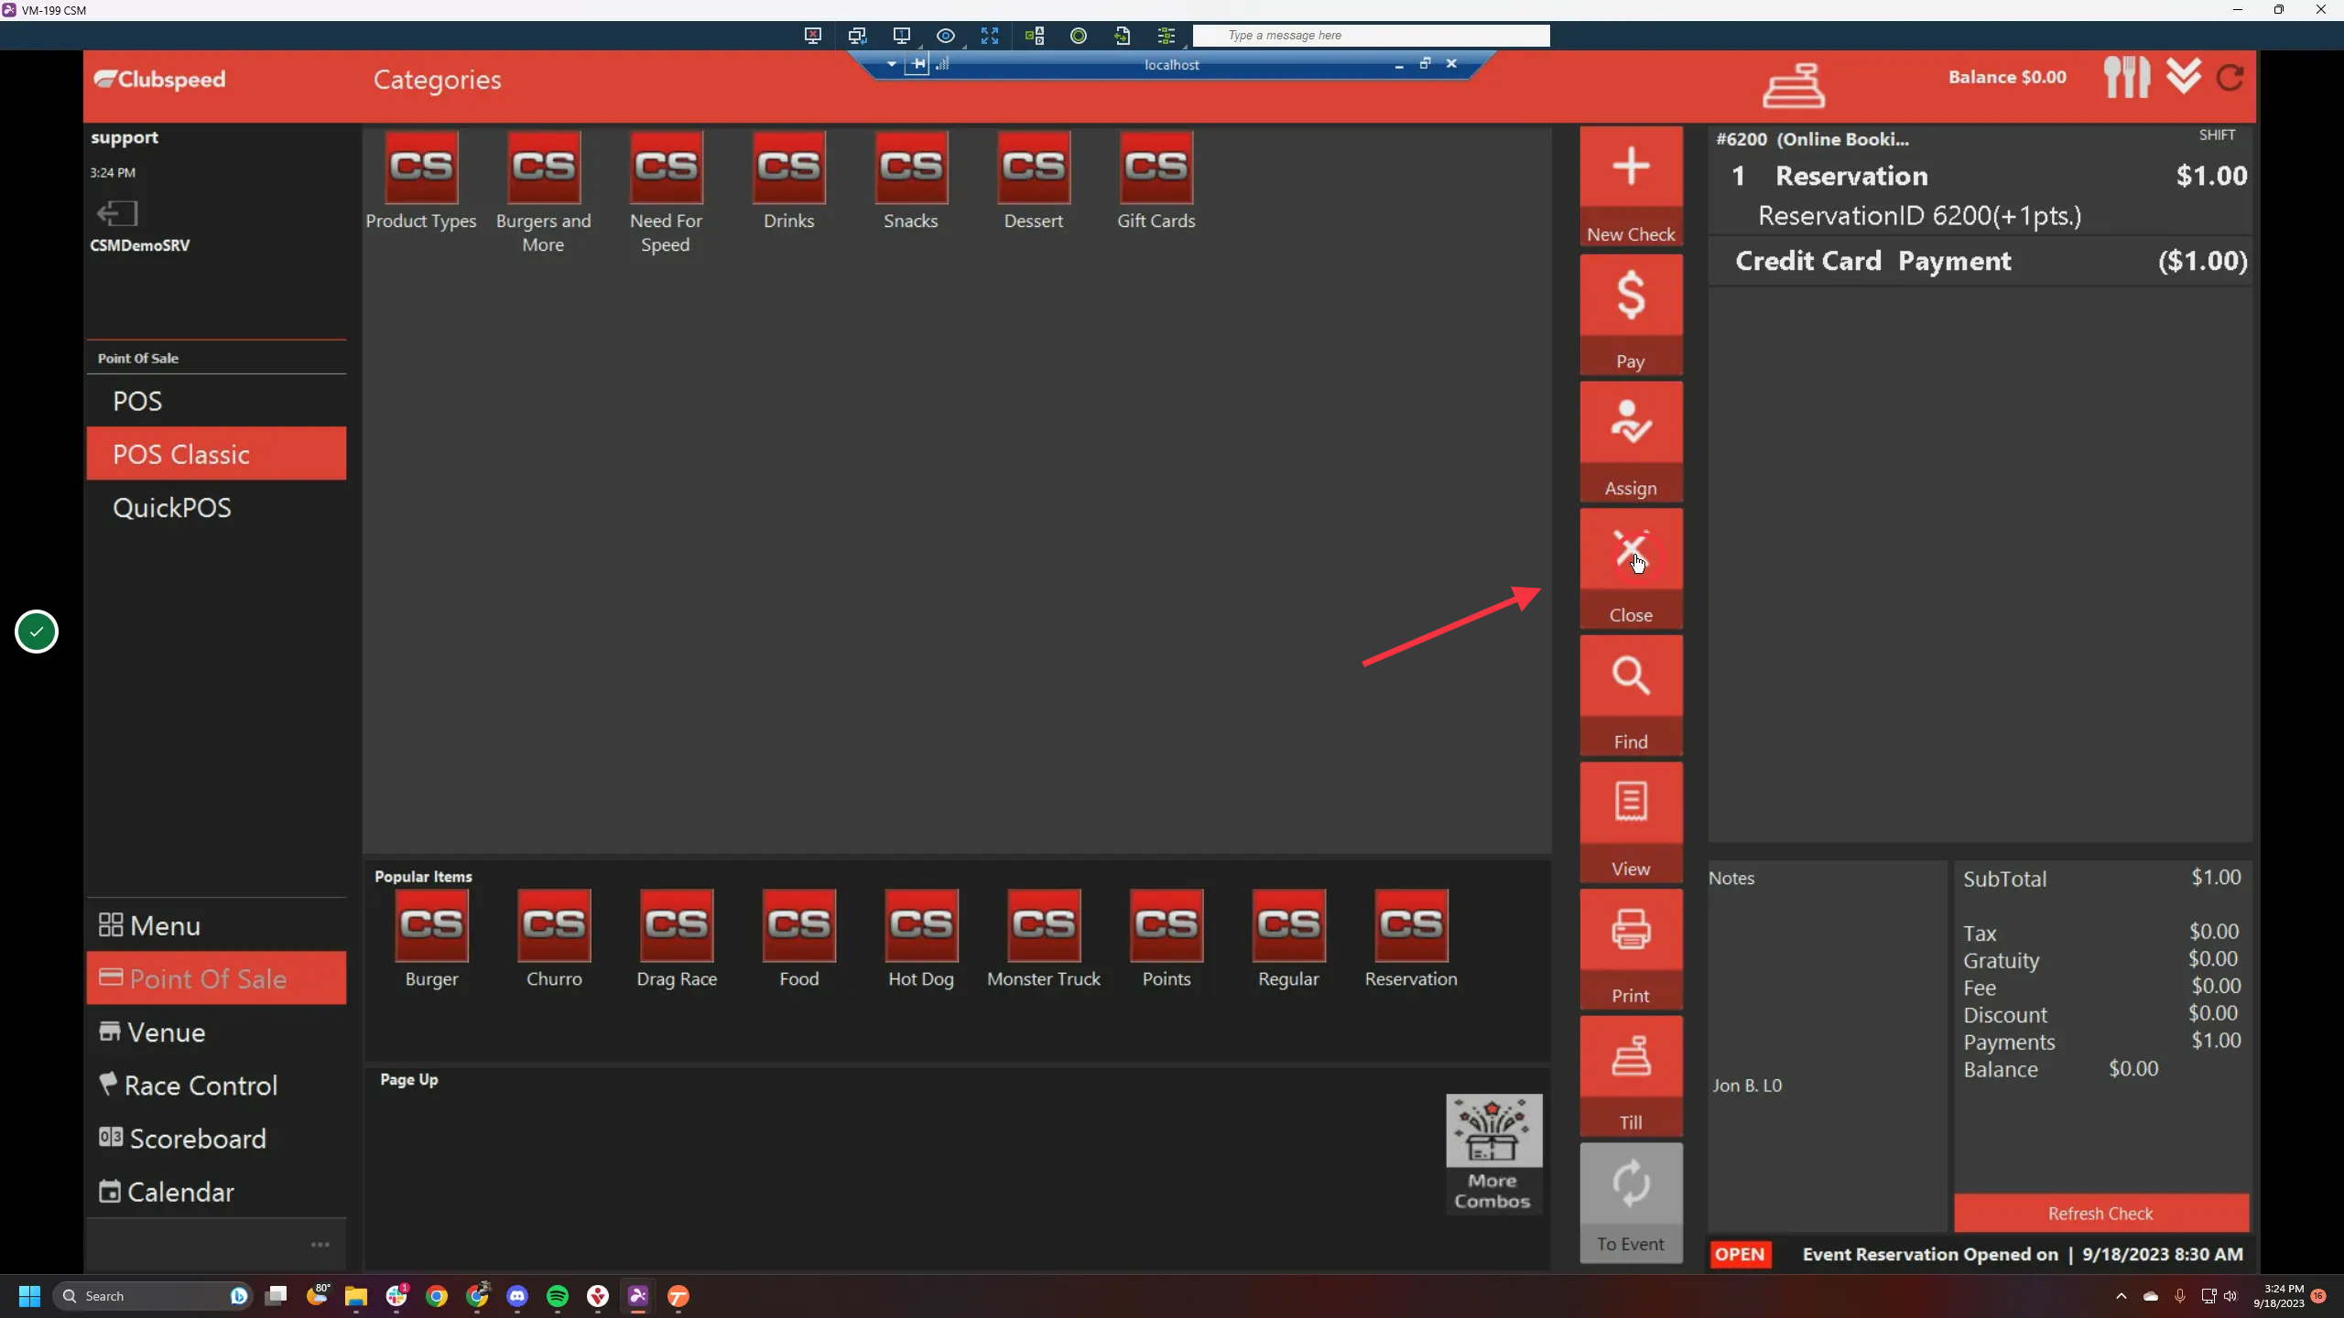The image size is (2344, 1318).
Task: Open the Scoreboard section
Action: click(216, 1139)
